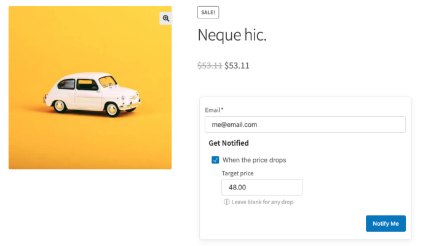Click the info icon beside Leave blank
This screenshot has width=423, height=246.
click(227, 202)
